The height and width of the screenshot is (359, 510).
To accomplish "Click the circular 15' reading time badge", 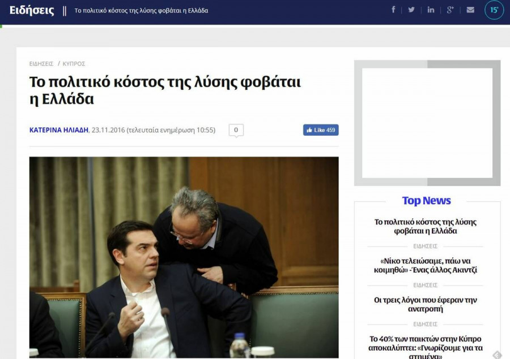I will tap(494, 10).
